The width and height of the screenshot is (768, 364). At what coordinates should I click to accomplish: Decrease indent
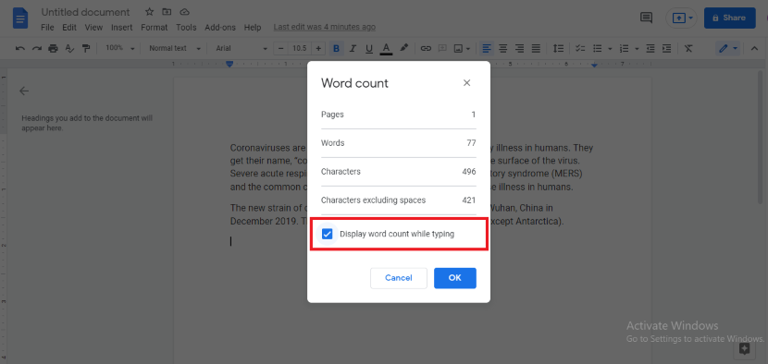coord(650,48)
